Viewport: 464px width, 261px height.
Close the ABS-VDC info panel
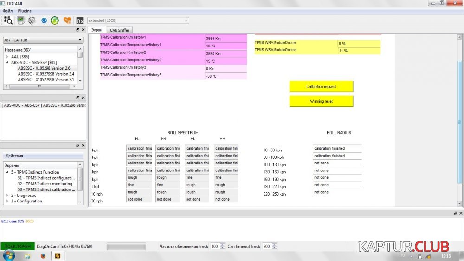point(83,98)
